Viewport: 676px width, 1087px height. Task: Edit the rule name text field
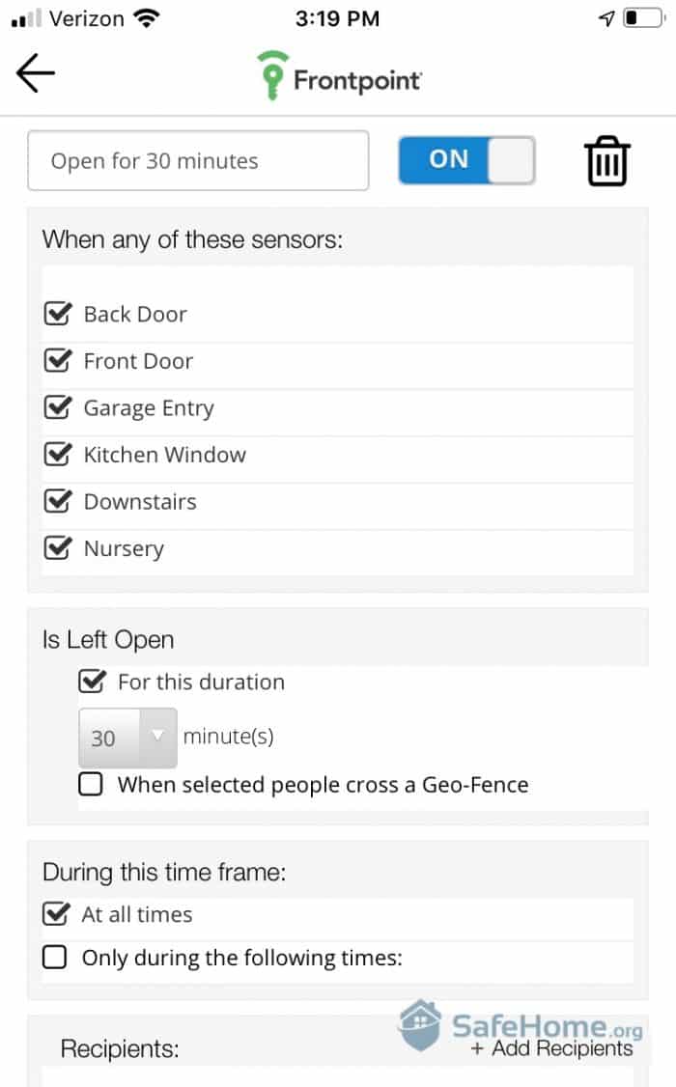[x=198, y=160]
